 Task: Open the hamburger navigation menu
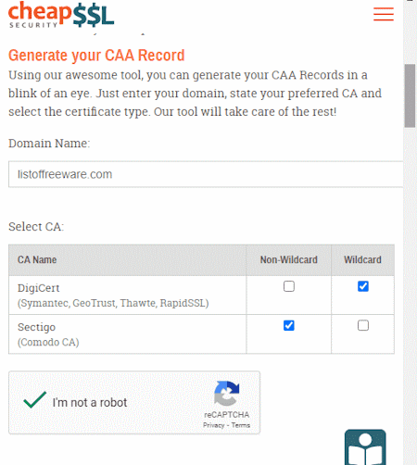click(384, 14)
